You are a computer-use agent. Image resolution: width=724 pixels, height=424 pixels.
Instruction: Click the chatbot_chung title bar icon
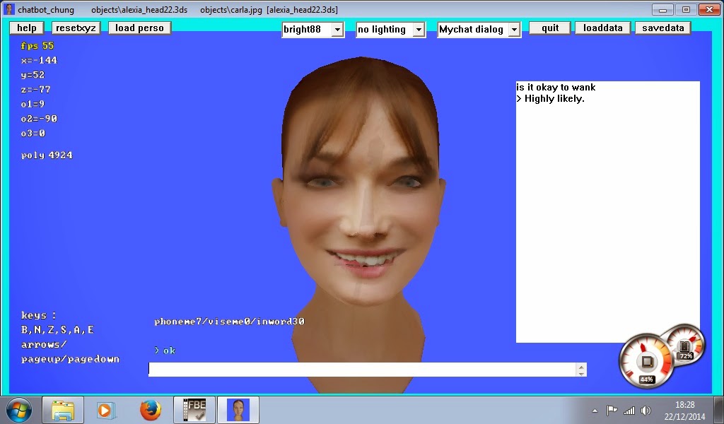9,10
